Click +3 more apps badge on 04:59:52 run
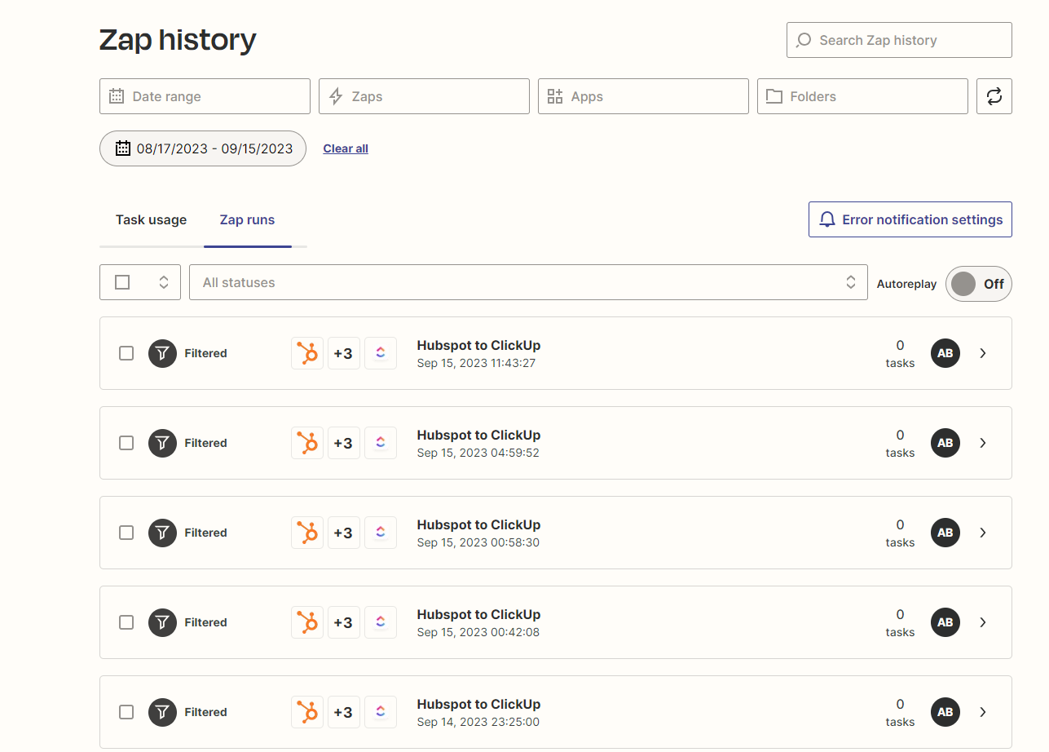The width and height of the screenshot is (1049, 752). point(344,443)
